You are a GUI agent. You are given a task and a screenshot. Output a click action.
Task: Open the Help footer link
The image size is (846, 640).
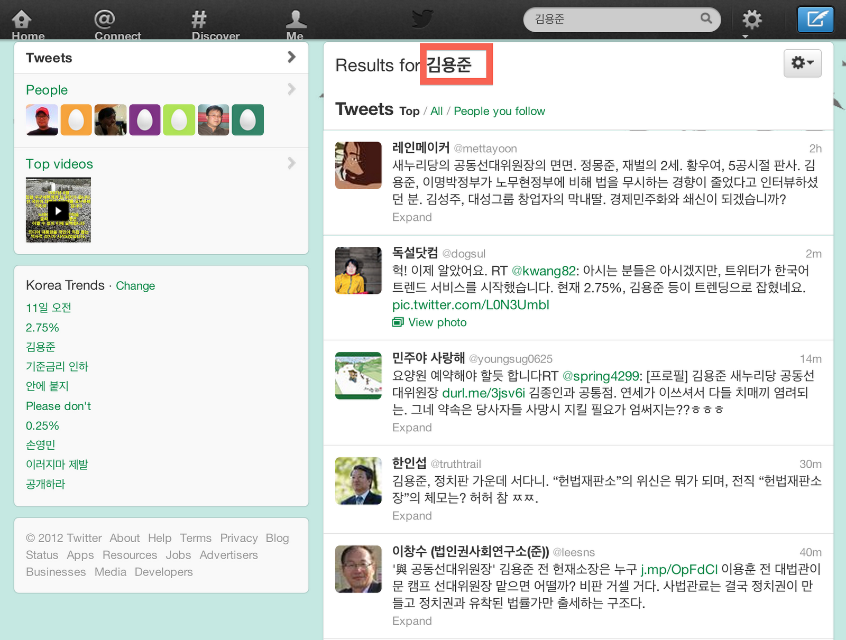point(160,538)
